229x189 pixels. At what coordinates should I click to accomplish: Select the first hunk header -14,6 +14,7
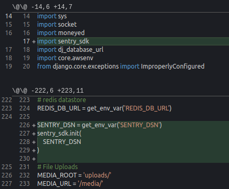click(42, 7)
